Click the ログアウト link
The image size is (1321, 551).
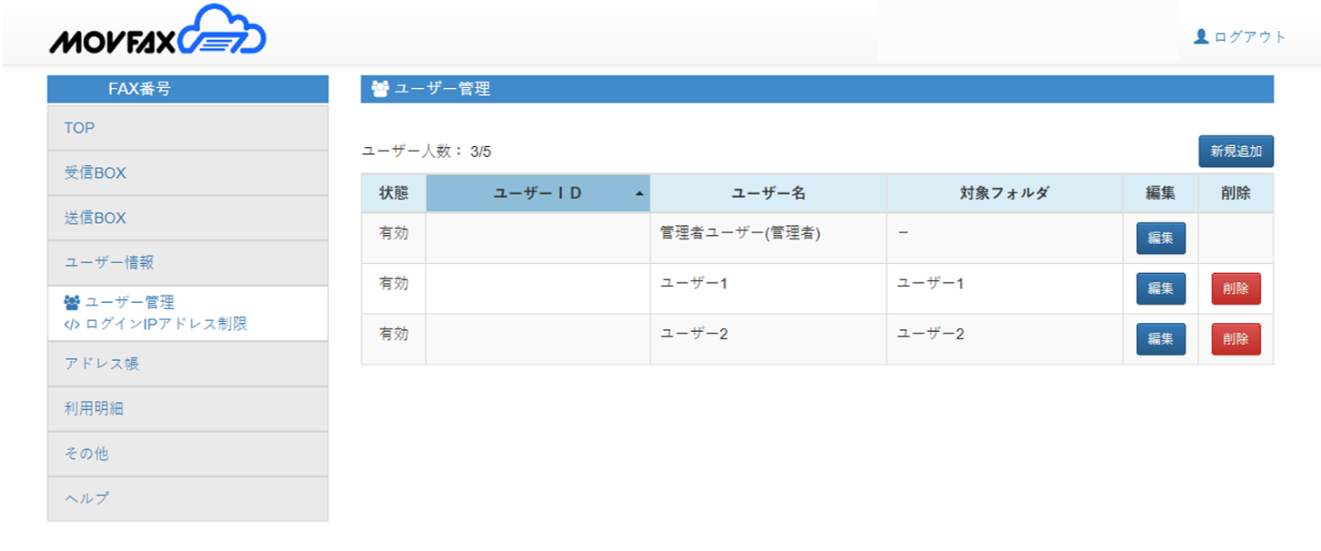(1250, 37)
